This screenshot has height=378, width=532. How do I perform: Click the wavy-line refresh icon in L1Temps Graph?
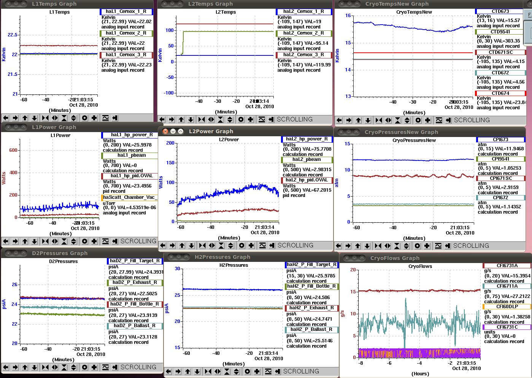pos(105,118)
